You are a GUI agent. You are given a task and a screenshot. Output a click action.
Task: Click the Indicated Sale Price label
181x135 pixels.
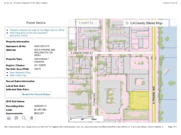point(17,89)
